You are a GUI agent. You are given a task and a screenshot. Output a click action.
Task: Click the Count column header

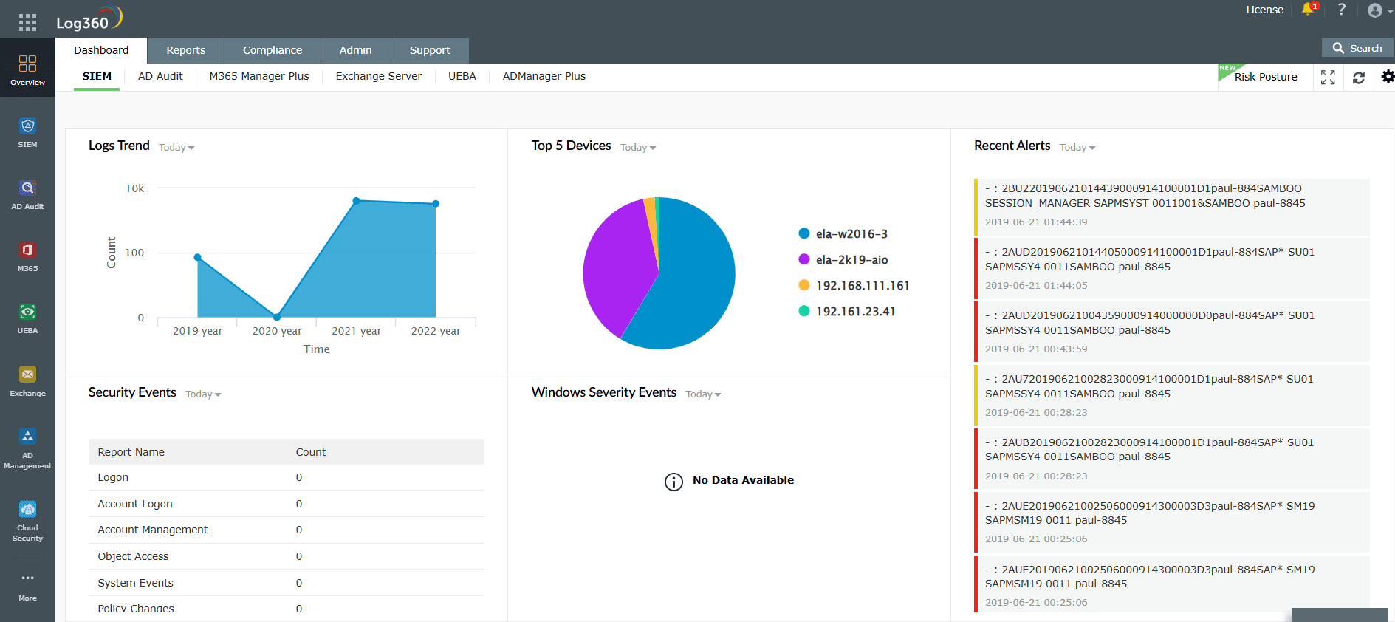pos(311,452)
